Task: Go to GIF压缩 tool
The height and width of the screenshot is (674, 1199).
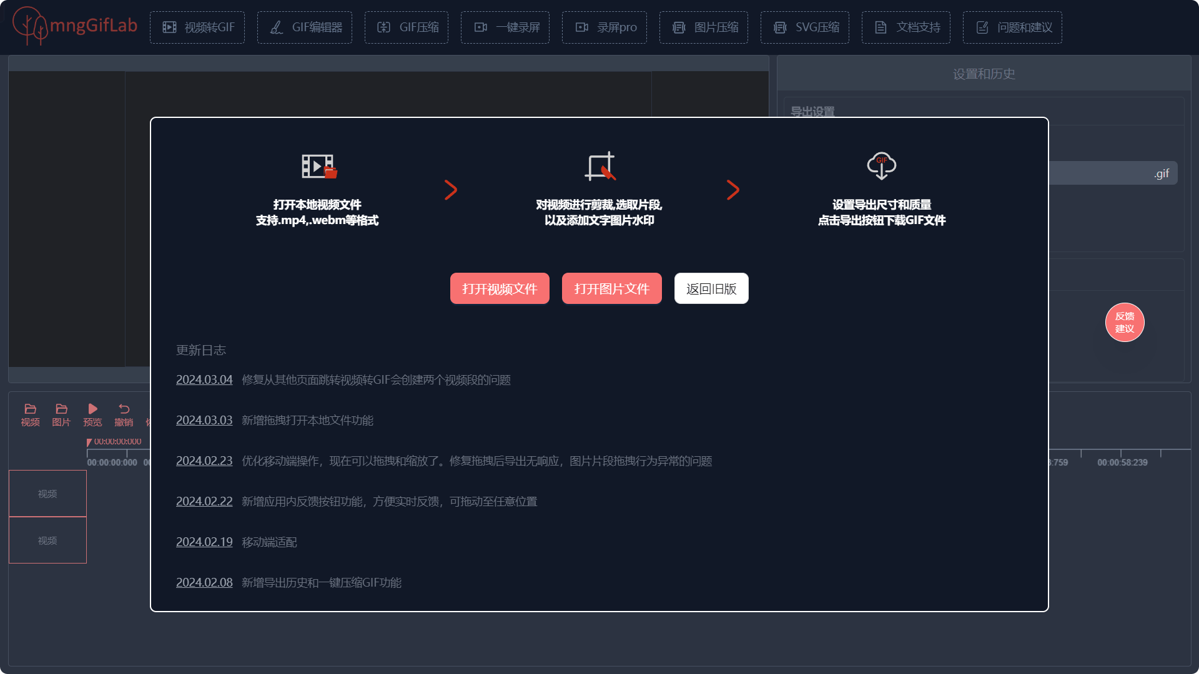Action: (407, 27)
